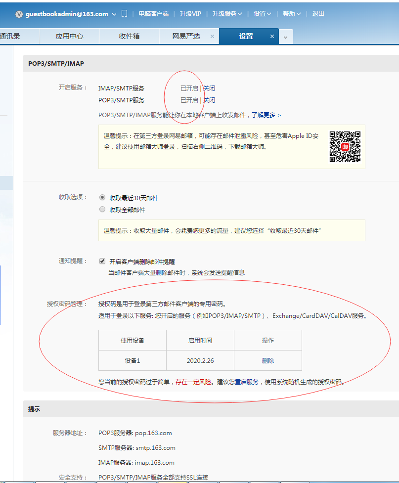
Task: Toggle the 开启客户端删除邮件提醒 checkbox
Action: pos(102,262)
